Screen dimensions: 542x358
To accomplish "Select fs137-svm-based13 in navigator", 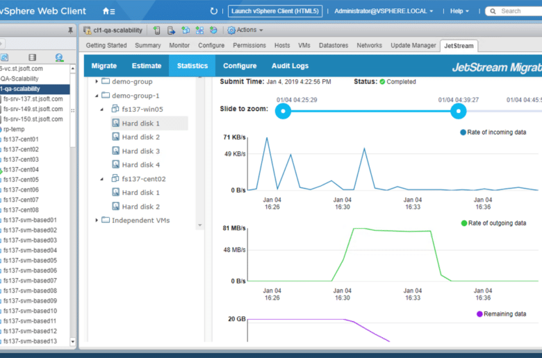I will coord(30,341).
